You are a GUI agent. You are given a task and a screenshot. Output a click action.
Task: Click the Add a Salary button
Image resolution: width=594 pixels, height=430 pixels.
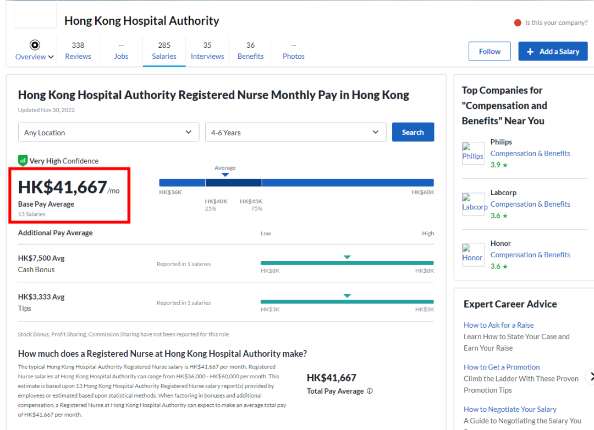tap(553, 51)
